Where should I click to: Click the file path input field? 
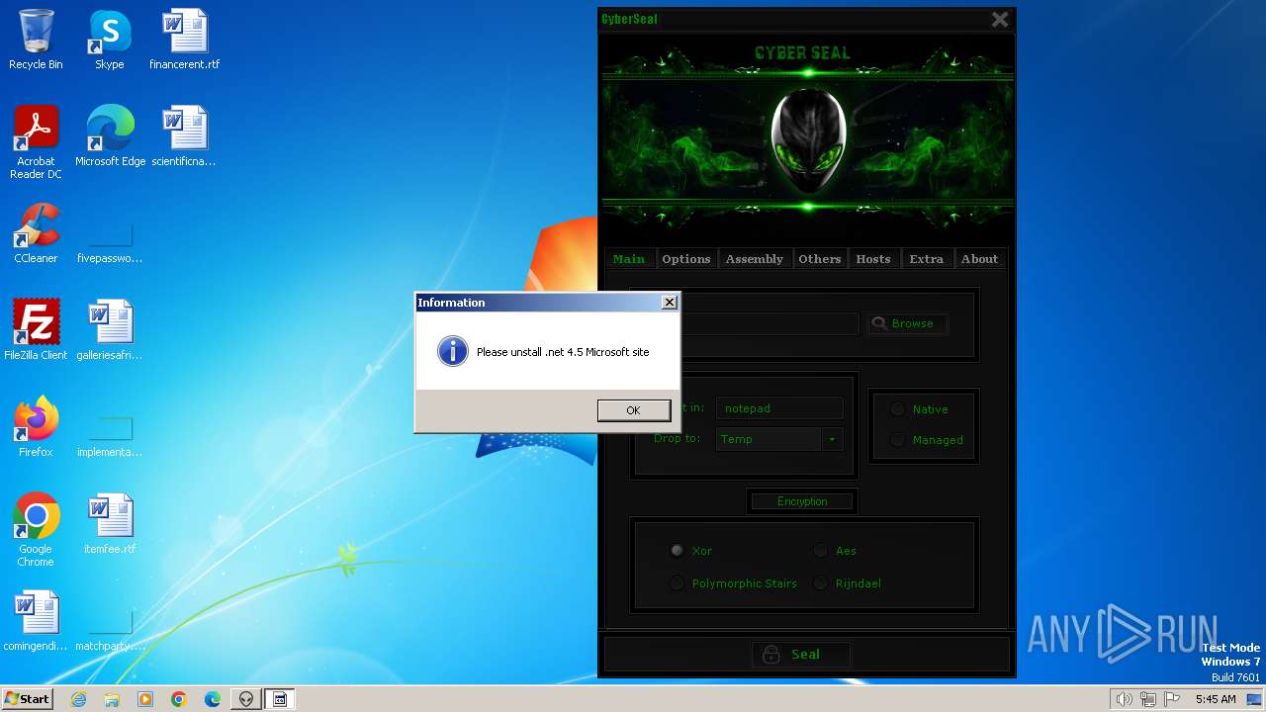click(769, 323)
